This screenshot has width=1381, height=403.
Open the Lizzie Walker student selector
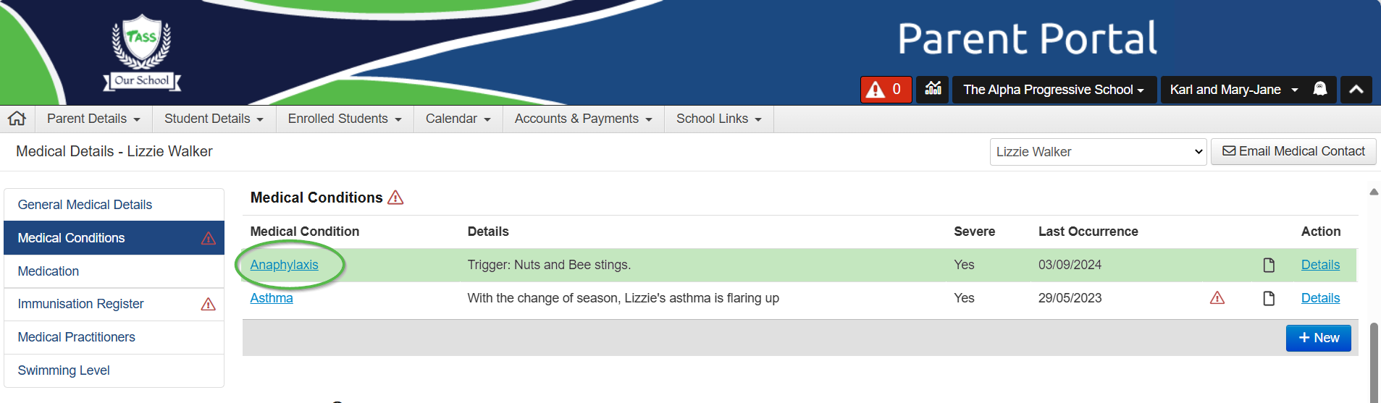coord(1098,152)
